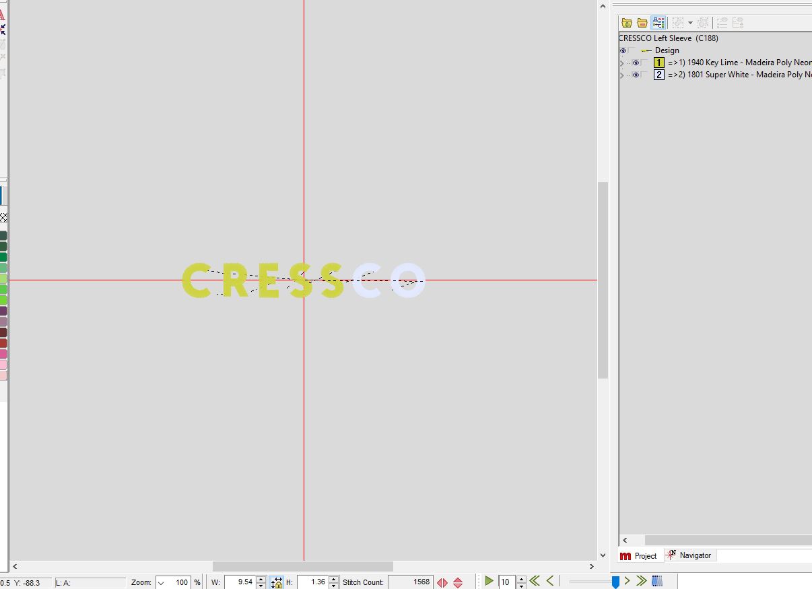Click the Stitch Count value 1568
This screenshot has height=589, width=812.
click(x=410, y=582)
